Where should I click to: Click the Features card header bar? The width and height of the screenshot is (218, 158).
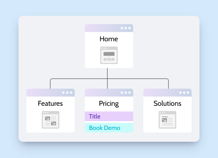[x=51, y=93]
